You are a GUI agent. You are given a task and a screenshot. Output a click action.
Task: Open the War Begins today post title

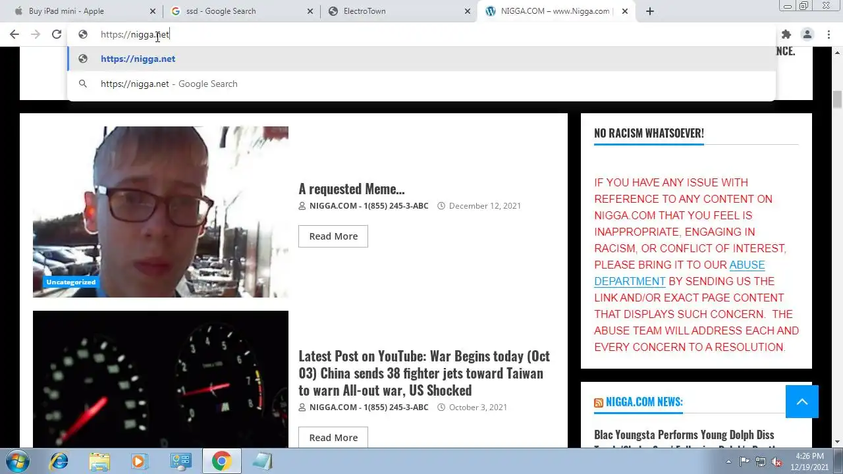[x=424, y=373]
